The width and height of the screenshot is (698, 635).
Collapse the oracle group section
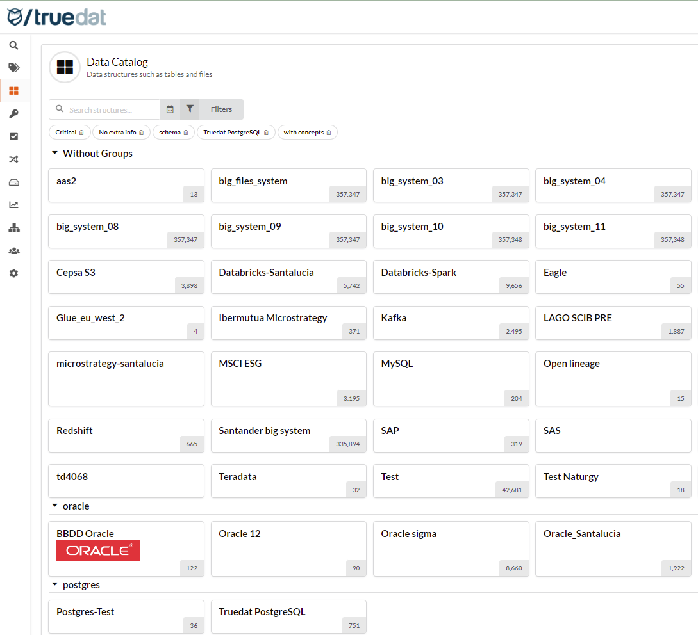[x=54, y=506]
